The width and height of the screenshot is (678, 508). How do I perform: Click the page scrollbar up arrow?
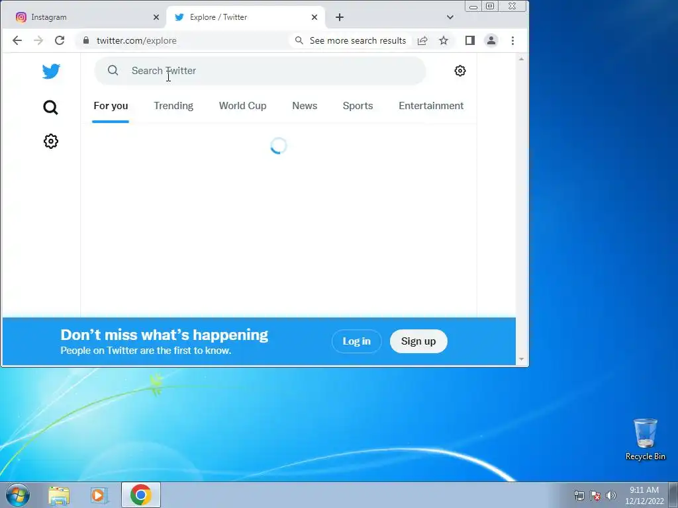tap(522, 59)
